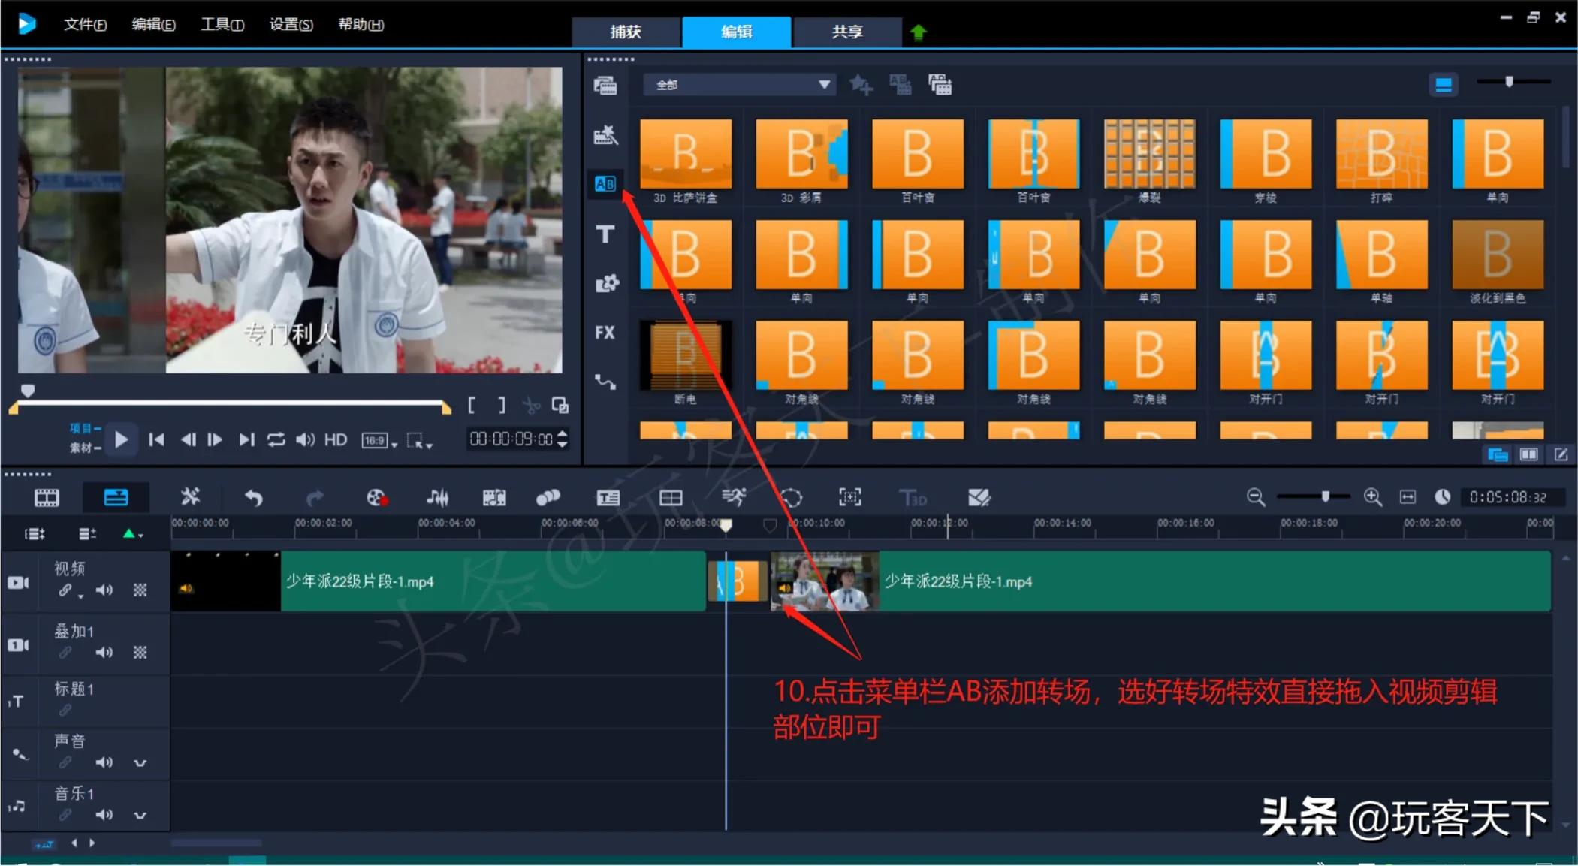
Task: Open the FX filters panel
Action: click(x=605, y=333)
